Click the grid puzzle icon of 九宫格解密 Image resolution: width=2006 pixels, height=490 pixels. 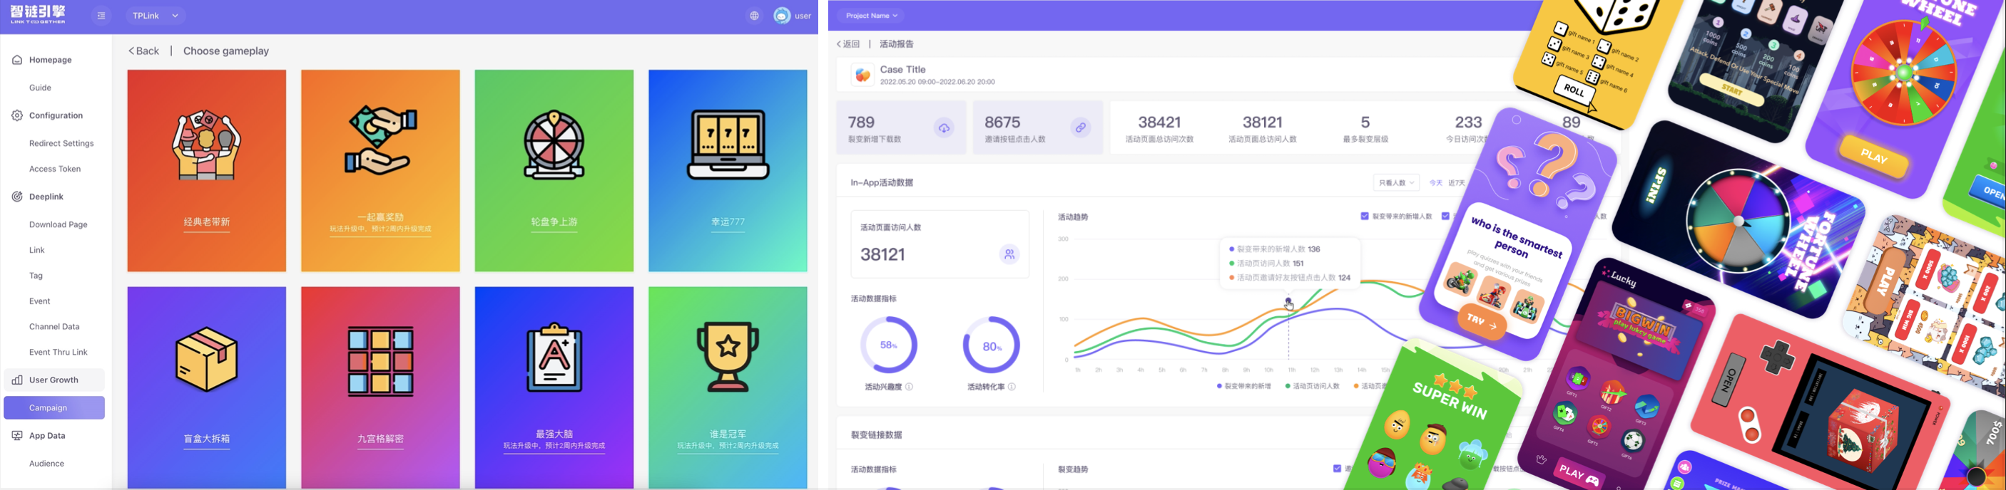pyautogui.click(x=381, y=362)
